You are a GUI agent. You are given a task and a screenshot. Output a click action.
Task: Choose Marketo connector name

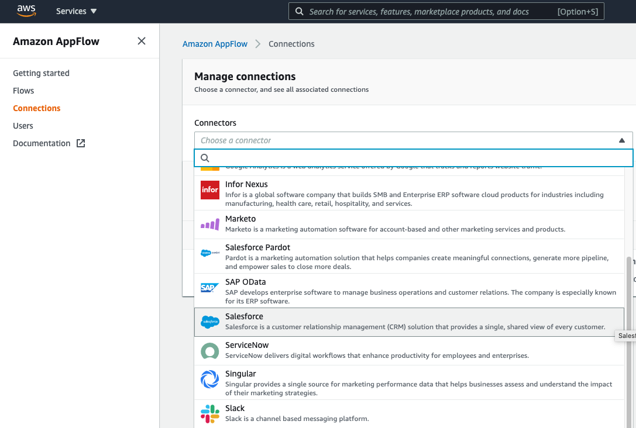click(240, 219)
